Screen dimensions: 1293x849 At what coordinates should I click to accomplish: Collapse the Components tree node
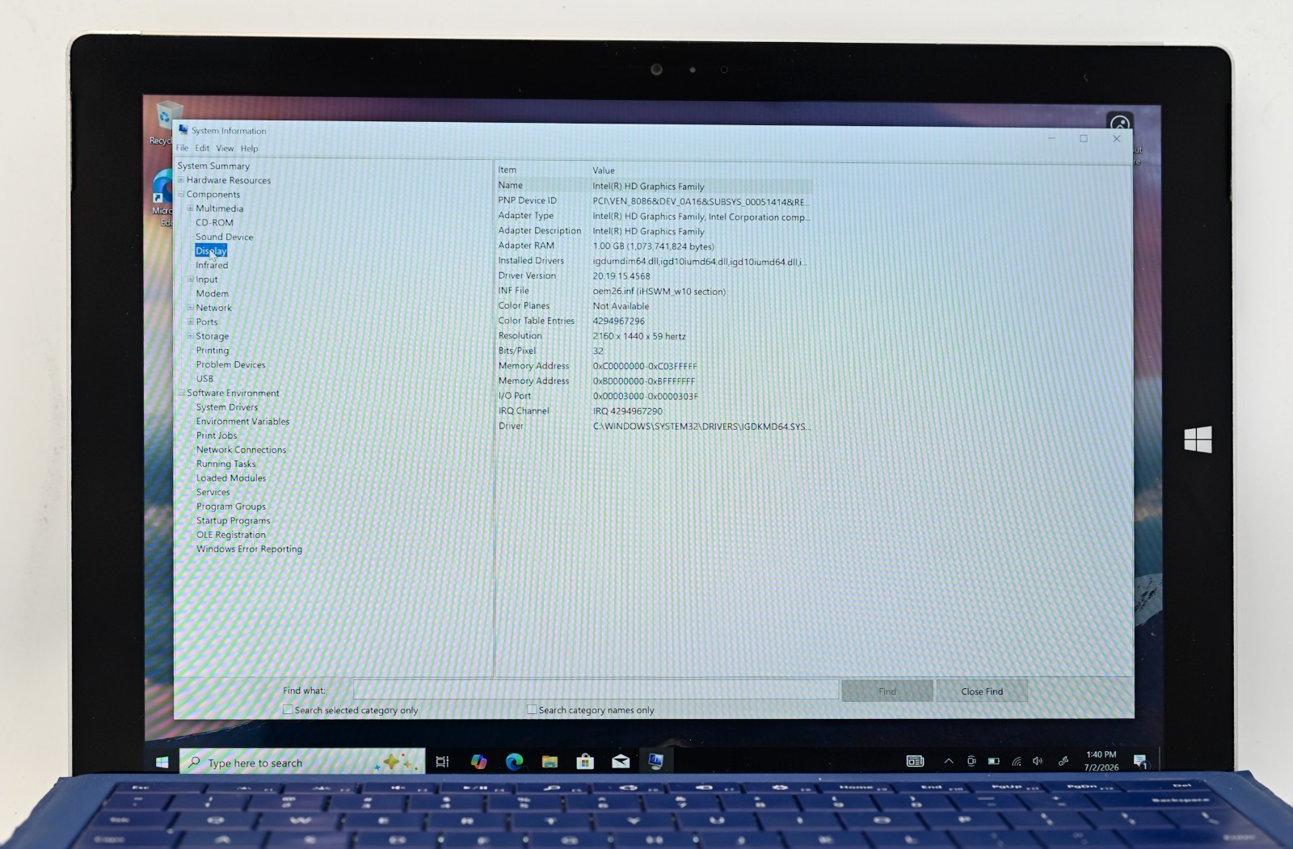181,195
